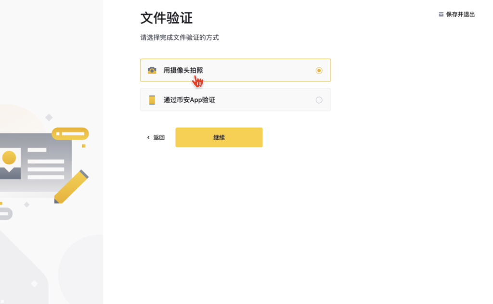Click the camera icon in the first option

click(152, 70)
